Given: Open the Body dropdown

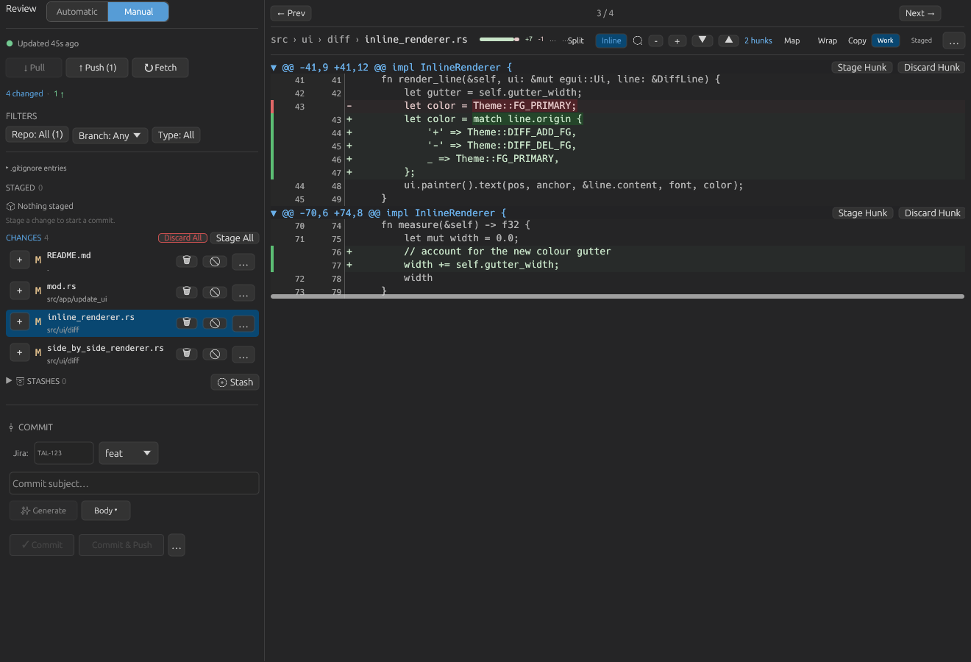Looking at the screenshot, I should coord(106,510).
